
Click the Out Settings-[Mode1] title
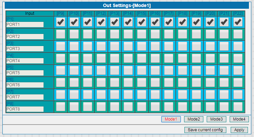(127, 5)
